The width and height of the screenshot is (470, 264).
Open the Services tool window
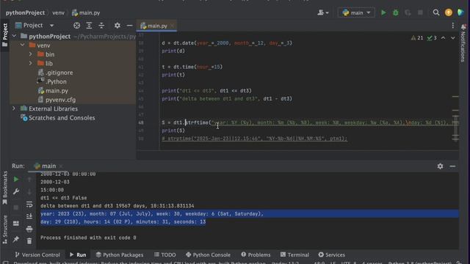point(331,254)
